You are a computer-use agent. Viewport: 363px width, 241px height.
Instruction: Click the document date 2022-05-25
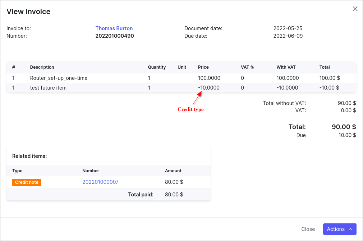click(x=288, y=28)
